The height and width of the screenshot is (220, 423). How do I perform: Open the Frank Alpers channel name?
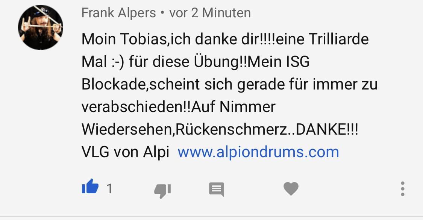119,13
